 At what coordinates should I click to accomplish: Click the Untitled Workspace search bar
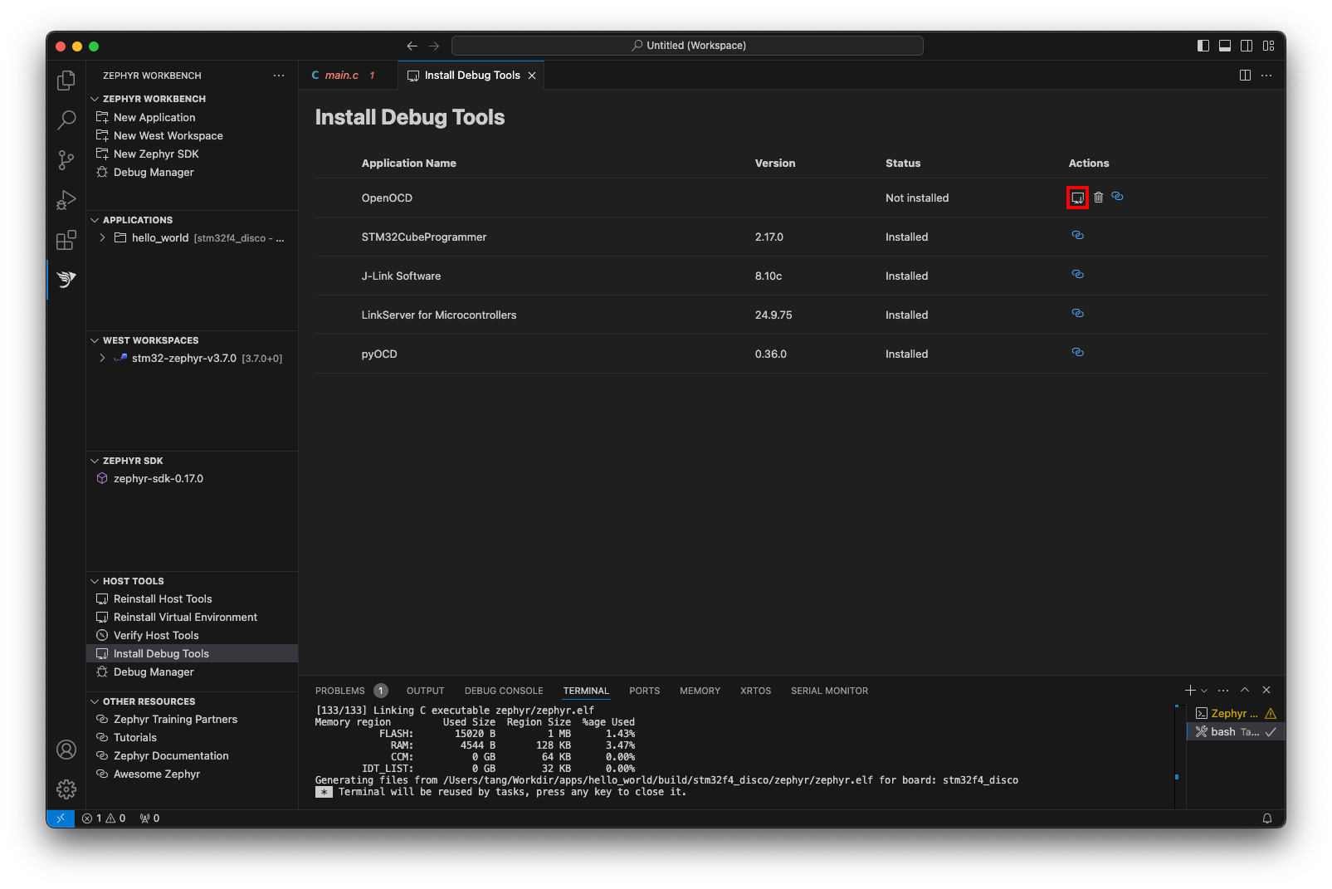click(687, 45)
